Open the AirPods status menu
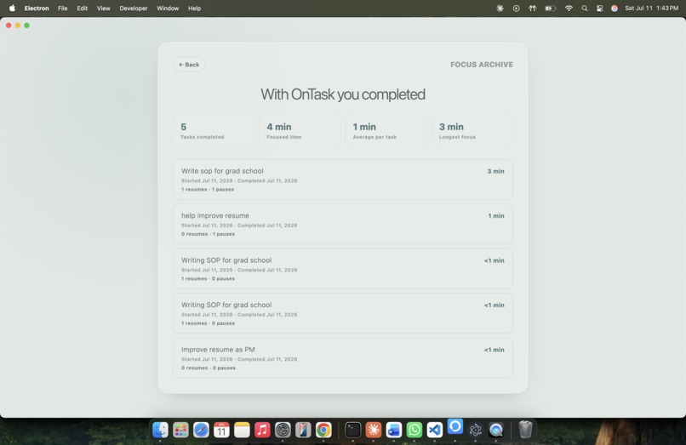The image size is (686, 445). coord(533,8)
